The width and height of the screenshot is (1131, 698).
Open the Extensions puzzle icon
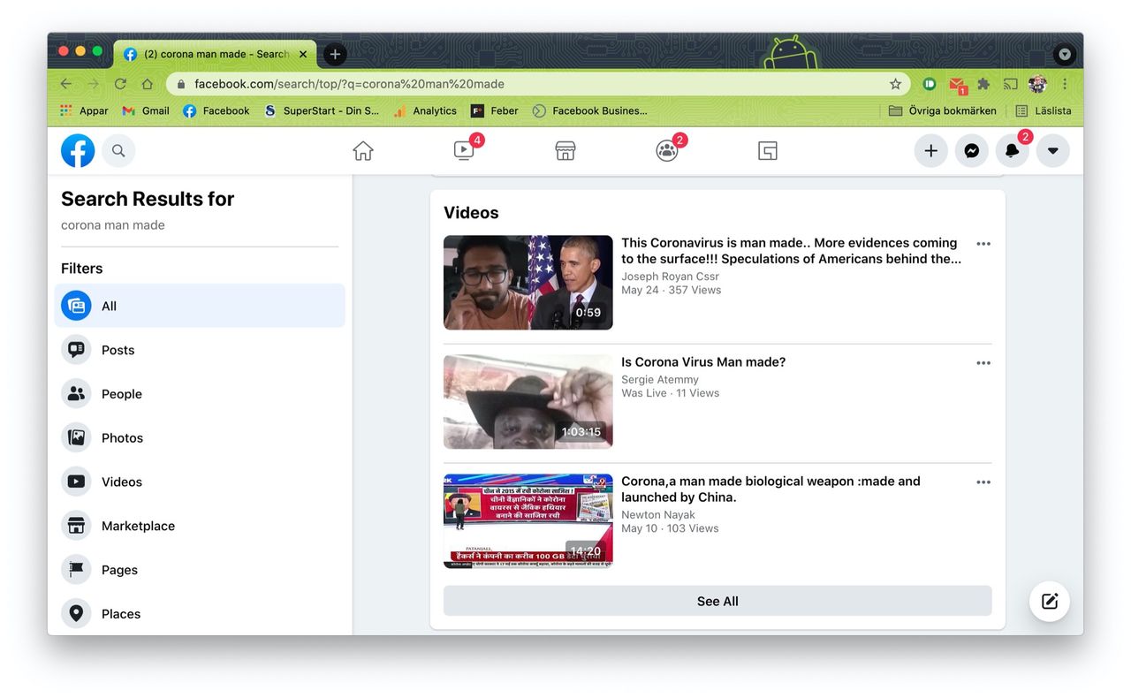click(983, 84)
